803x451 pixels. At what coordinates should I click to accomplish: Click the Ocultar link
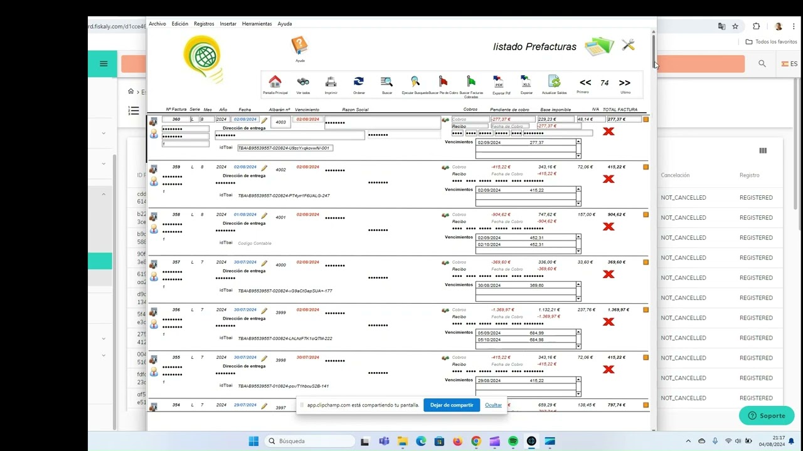click(x=494, y=405)
